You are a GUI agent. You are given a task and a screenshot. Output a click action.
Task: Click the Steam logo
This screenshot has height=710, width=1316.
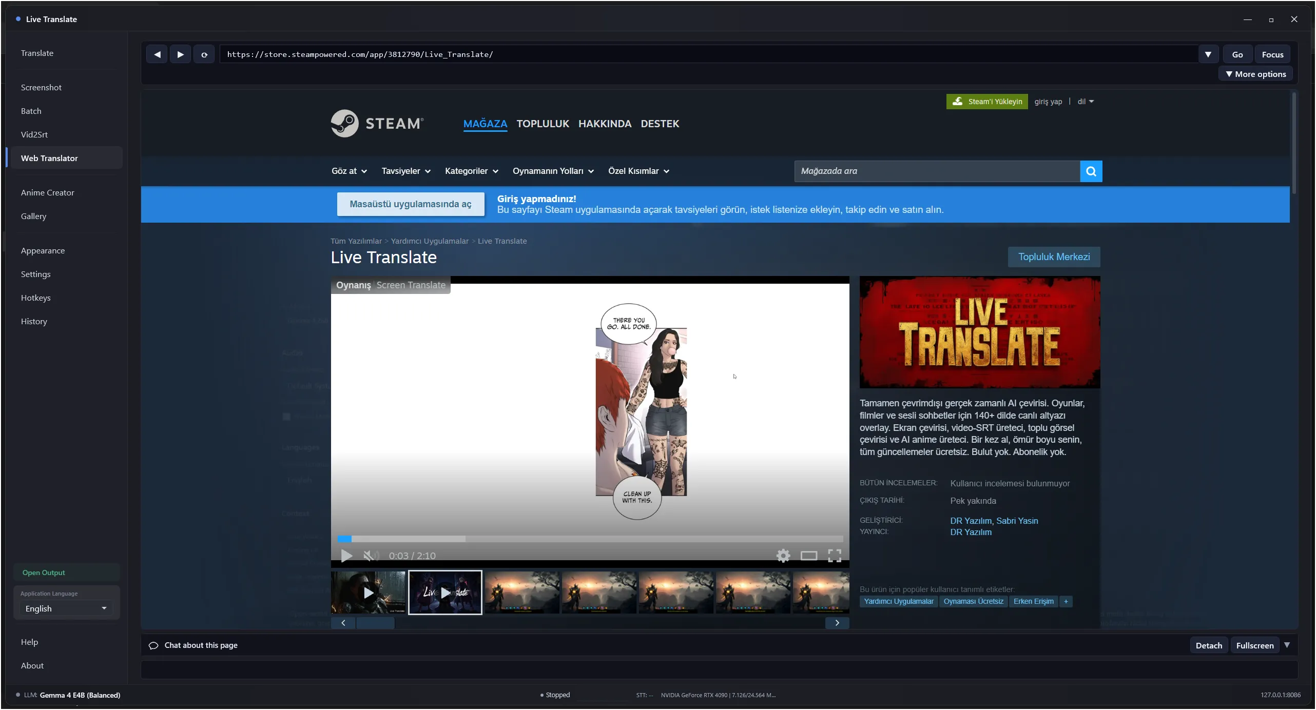pos(377,123)
